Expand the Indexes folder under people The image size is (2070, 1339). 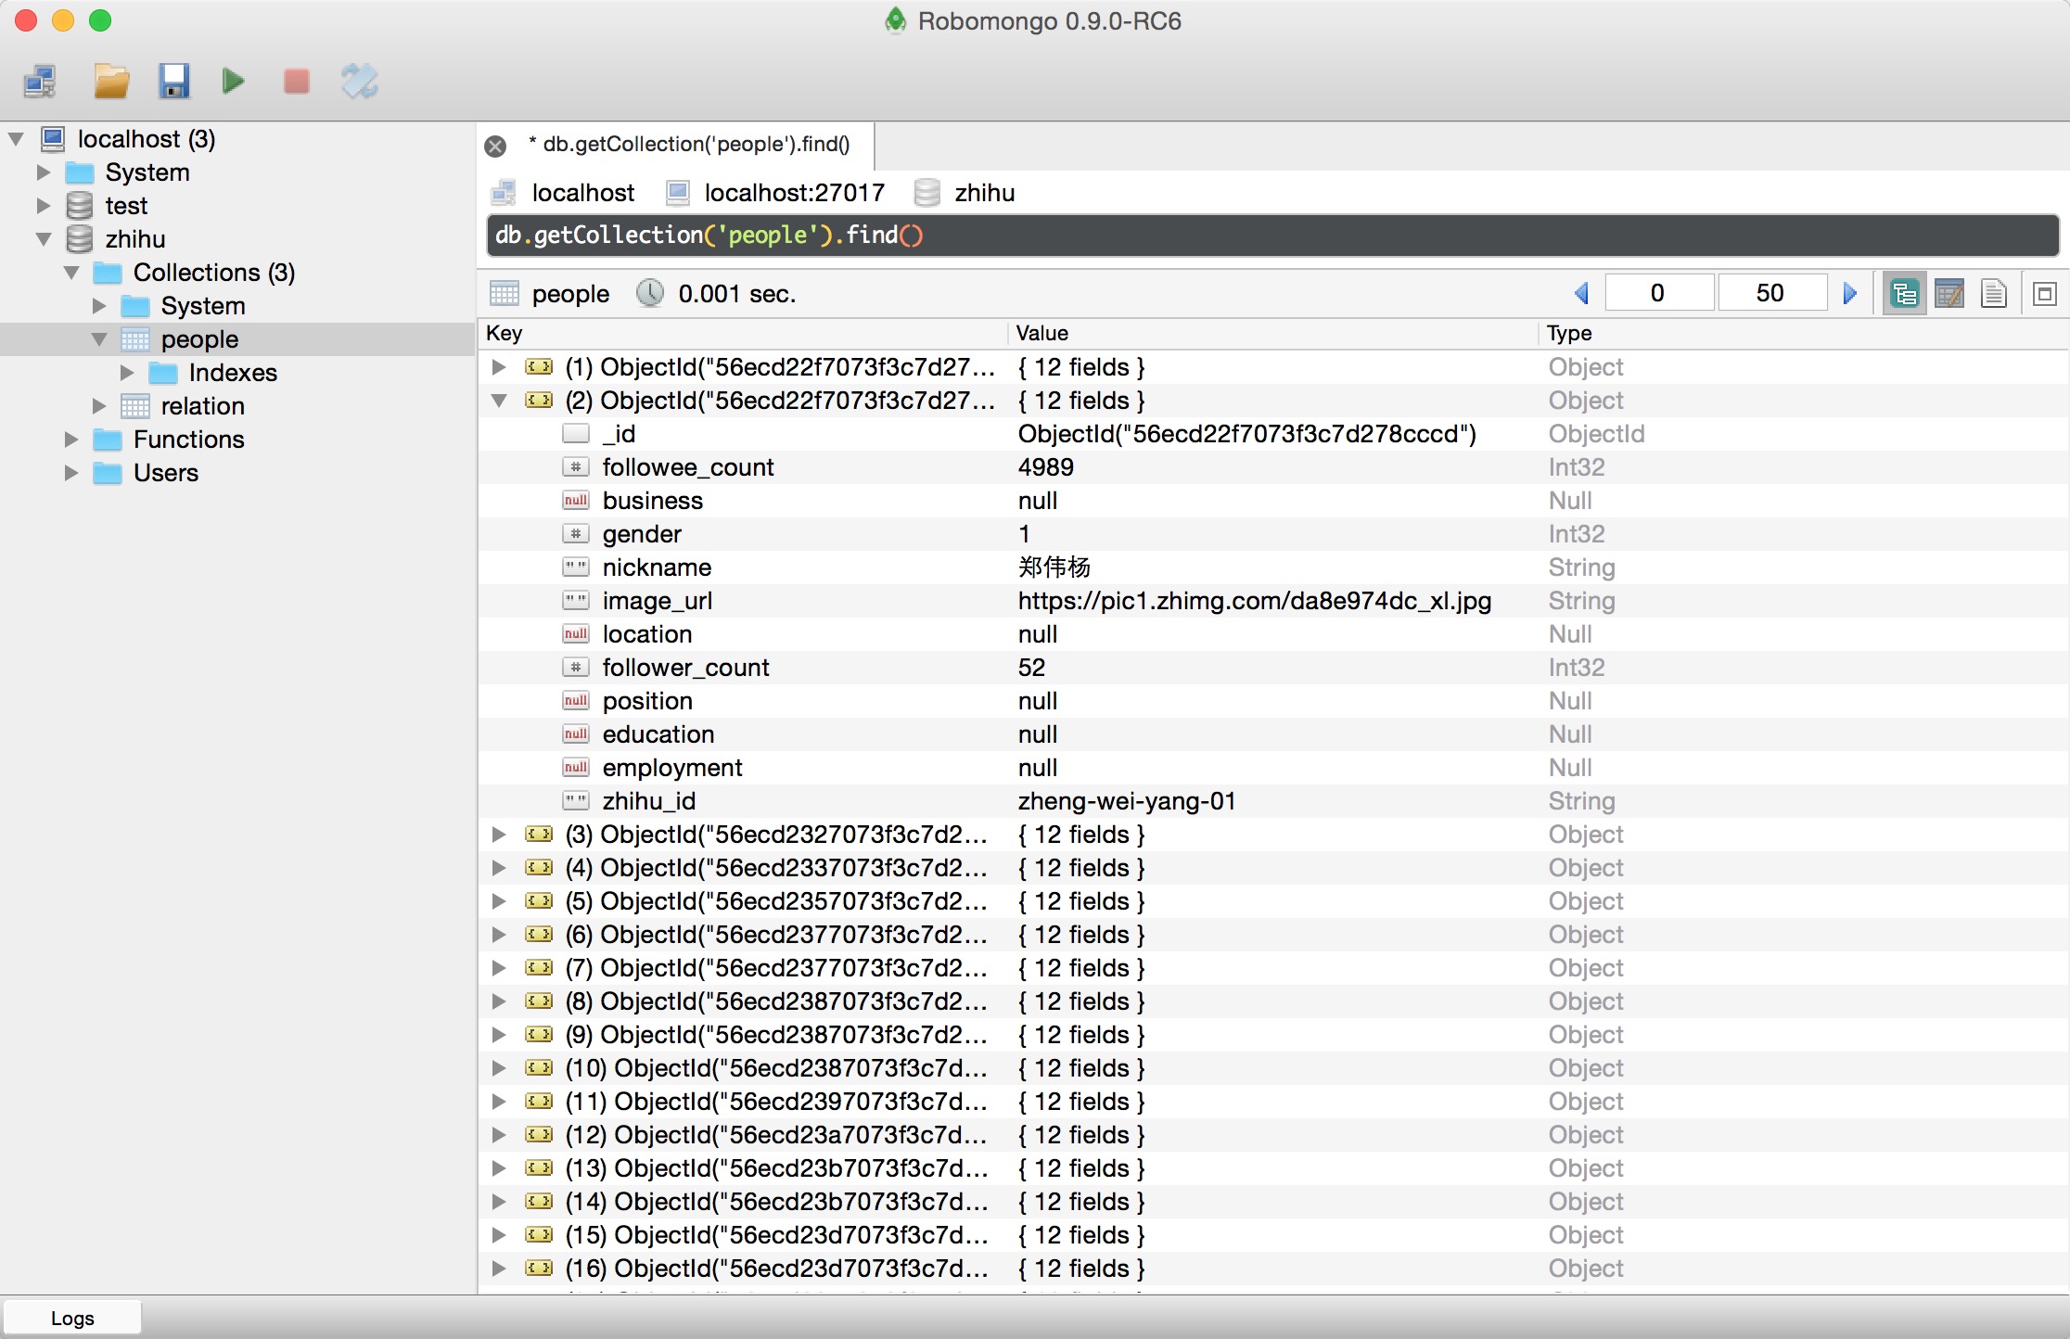click(x=127, y=373)
